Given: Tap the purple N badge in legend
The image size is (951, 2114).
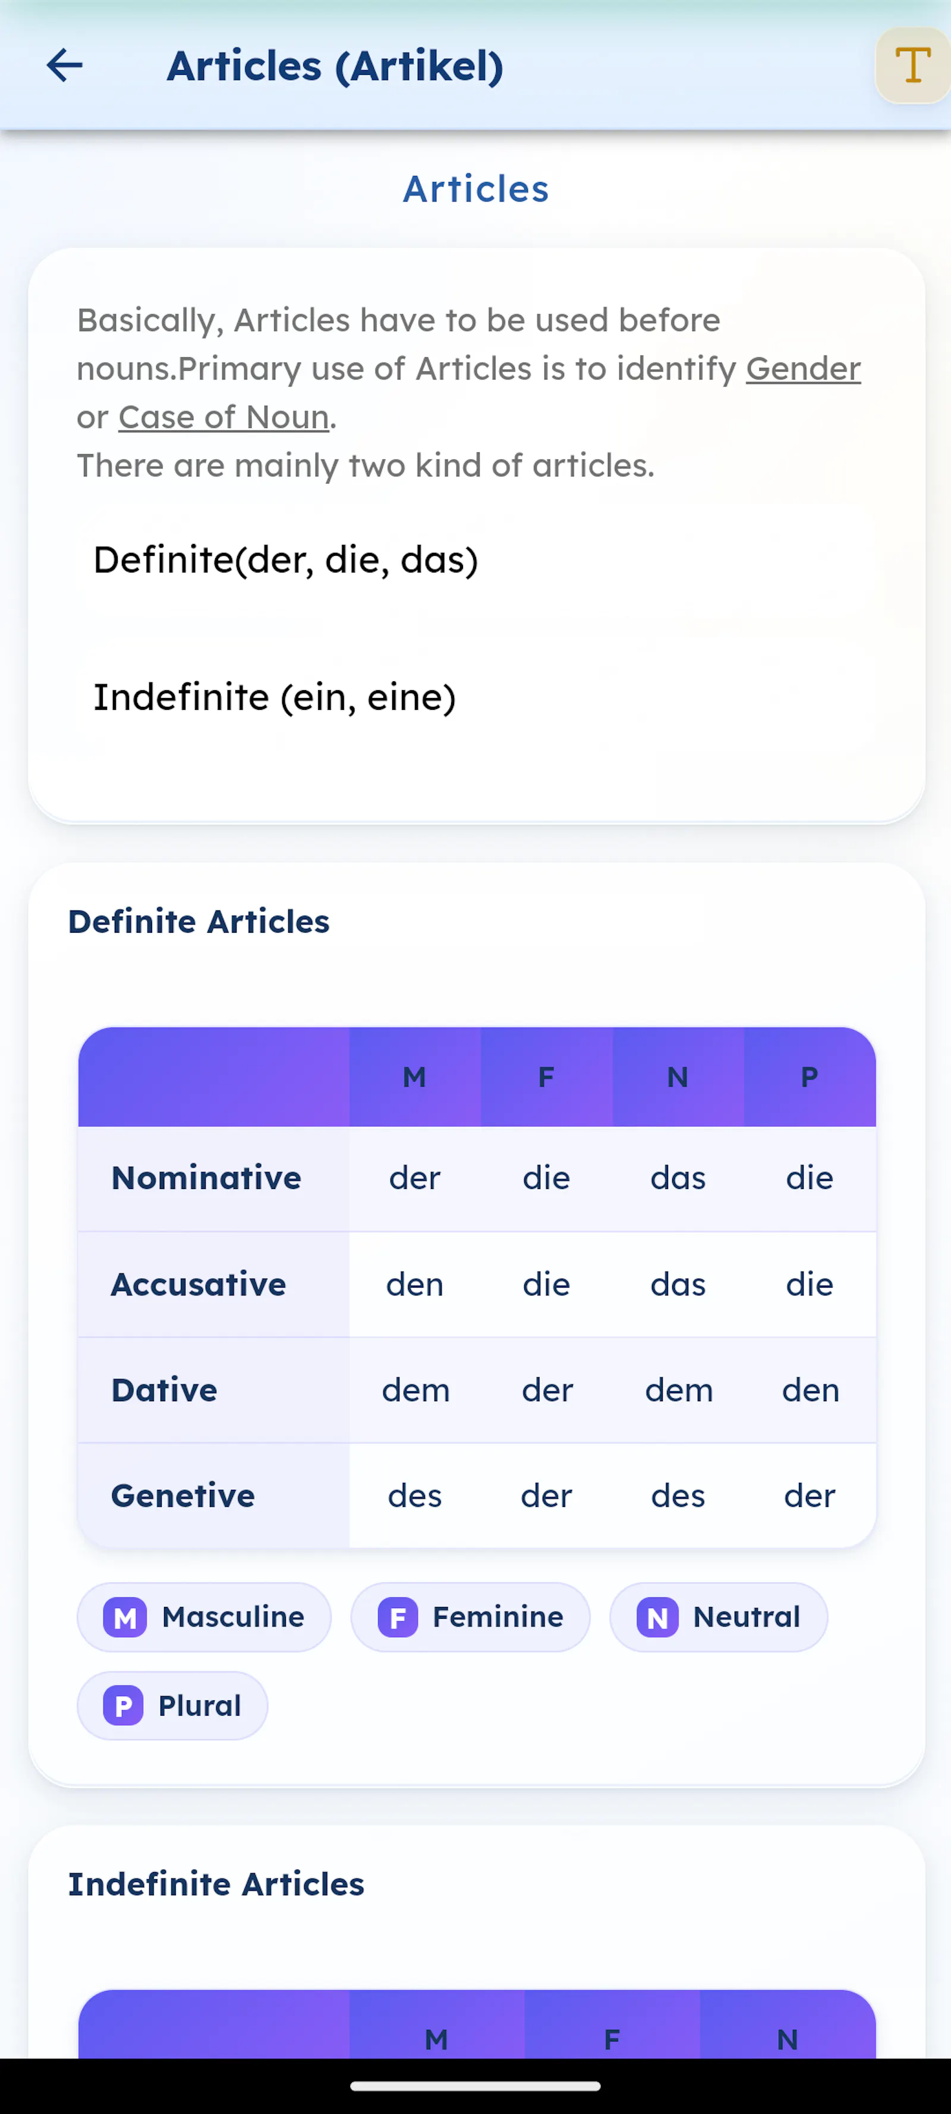Looking at the screenshot, I should tap(657, 1618).
